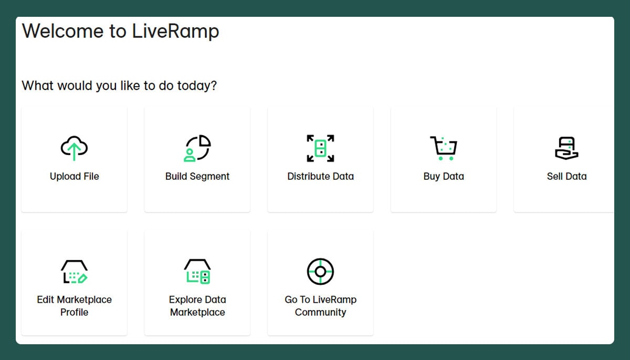Click the Explore Data Marketplace storefront icon
Viewport: 630px width, 360px height.
coord(197,272)
